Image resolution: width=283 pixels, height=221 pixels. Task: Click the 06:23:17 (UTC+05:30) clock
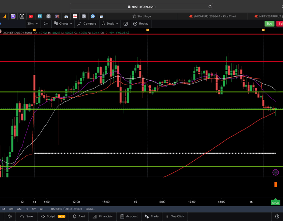(66, 209)
